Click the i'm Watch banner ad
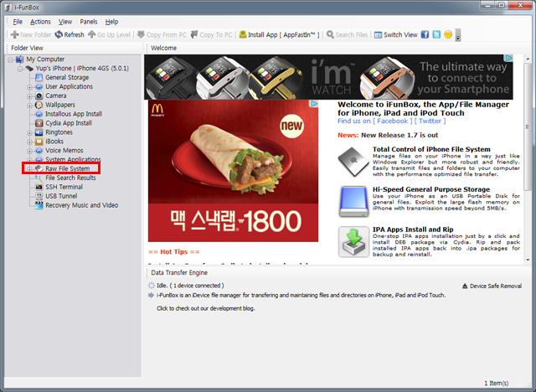Screen dimensions: 536x392 tap(328, 77)
